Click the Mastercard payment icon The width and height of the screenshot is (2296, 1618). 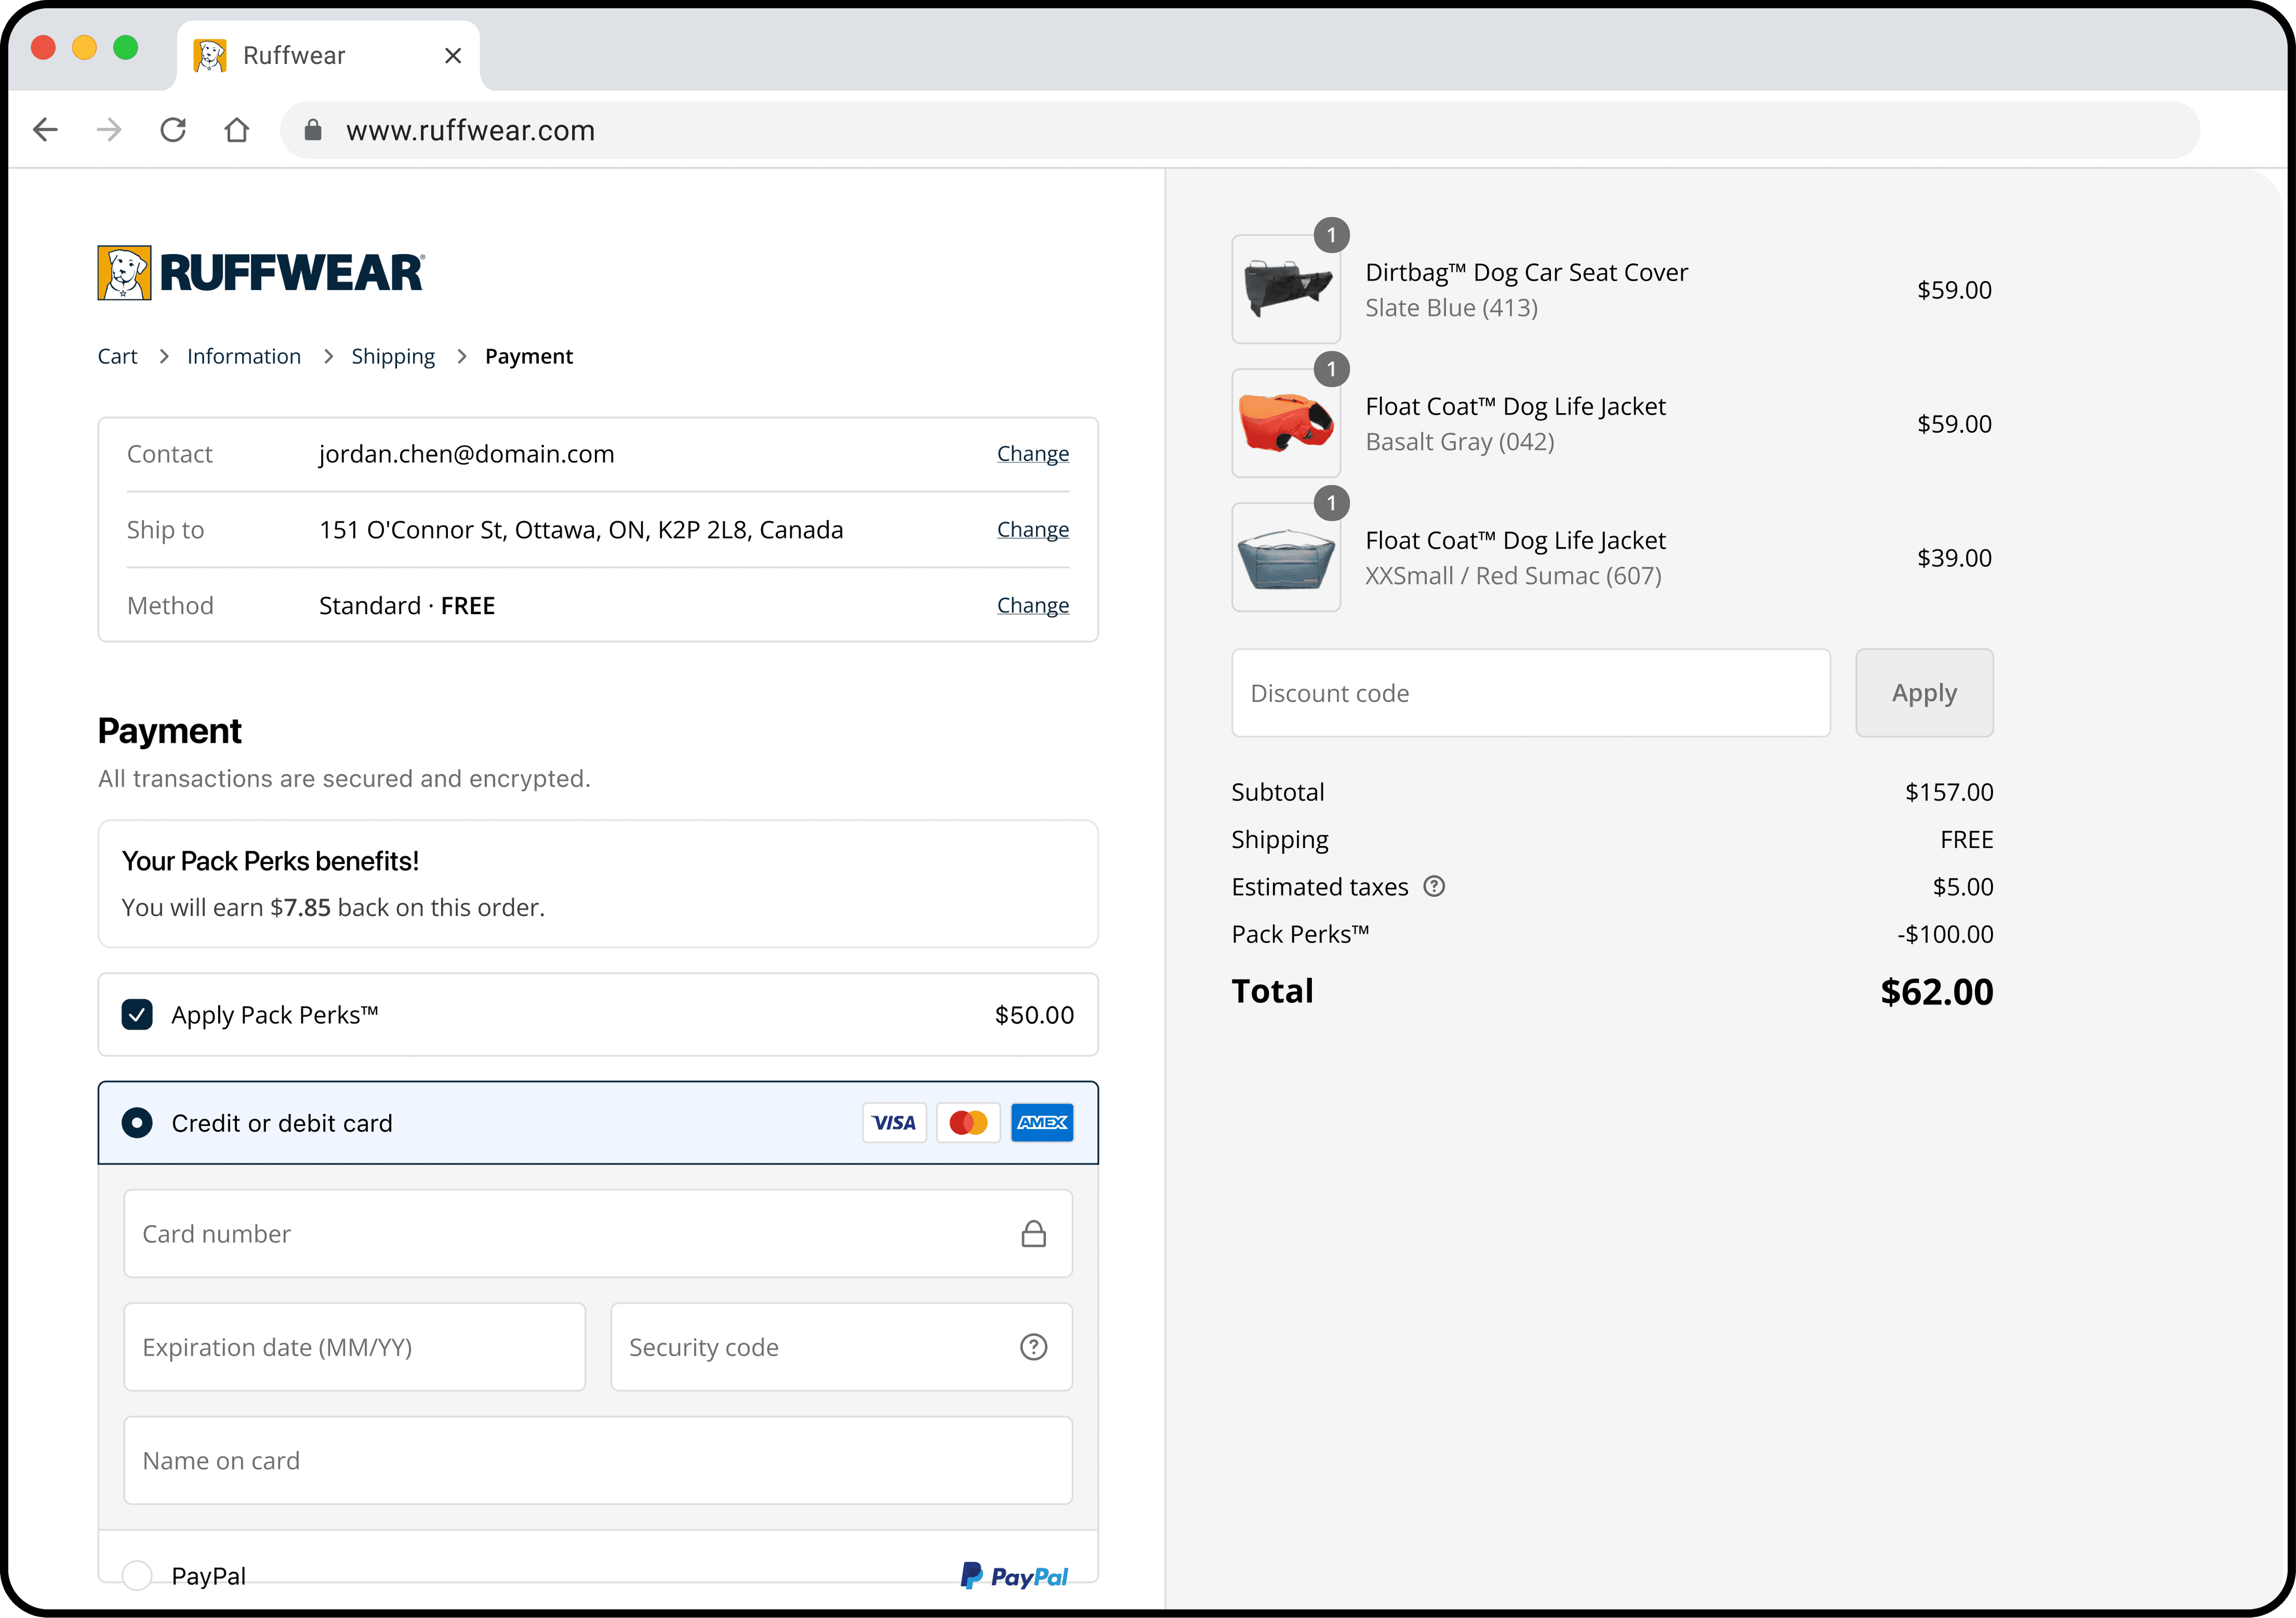pyautogui.click(x=967, y=1122)
